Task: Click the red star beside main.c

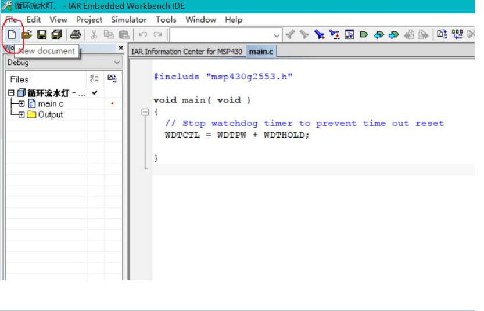Action: [x=112, y=103]
